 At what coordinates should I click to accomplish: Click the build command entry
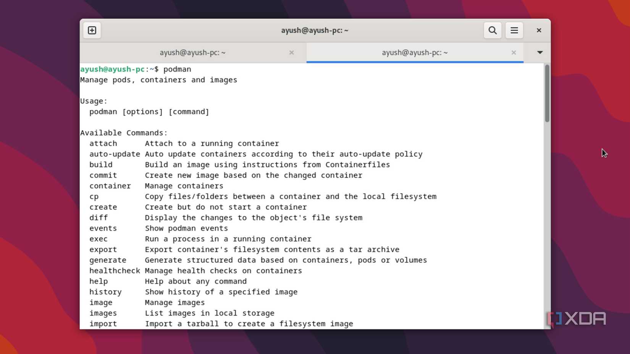[x=101, y=164]
